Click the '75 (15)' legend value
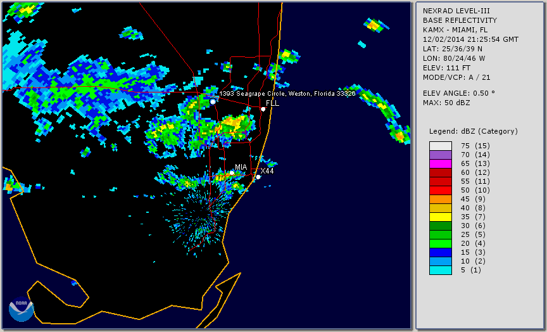The image size is (547, 332). point(475,146)
